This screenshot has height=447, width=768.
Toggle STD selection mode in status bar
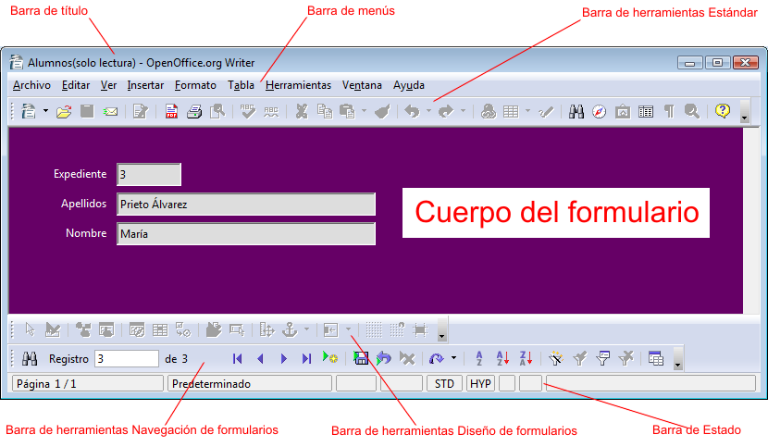click(x=444, y=384)
